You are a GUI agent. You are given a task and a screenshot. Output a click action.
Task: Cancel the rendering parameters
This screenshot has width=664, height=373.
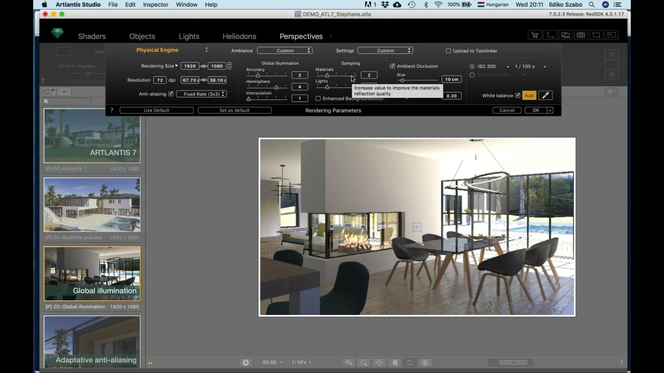pyautogui.click(x=507, y=110)
